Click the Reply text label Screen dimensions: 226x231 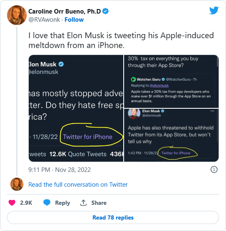(62, 203)
